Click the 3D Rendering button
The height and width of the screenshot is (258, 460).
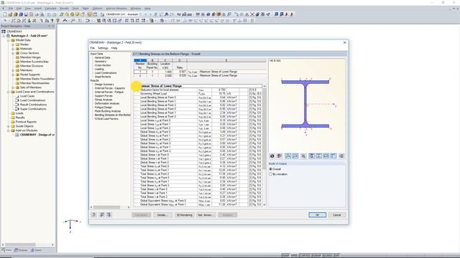tap(185, 215)
